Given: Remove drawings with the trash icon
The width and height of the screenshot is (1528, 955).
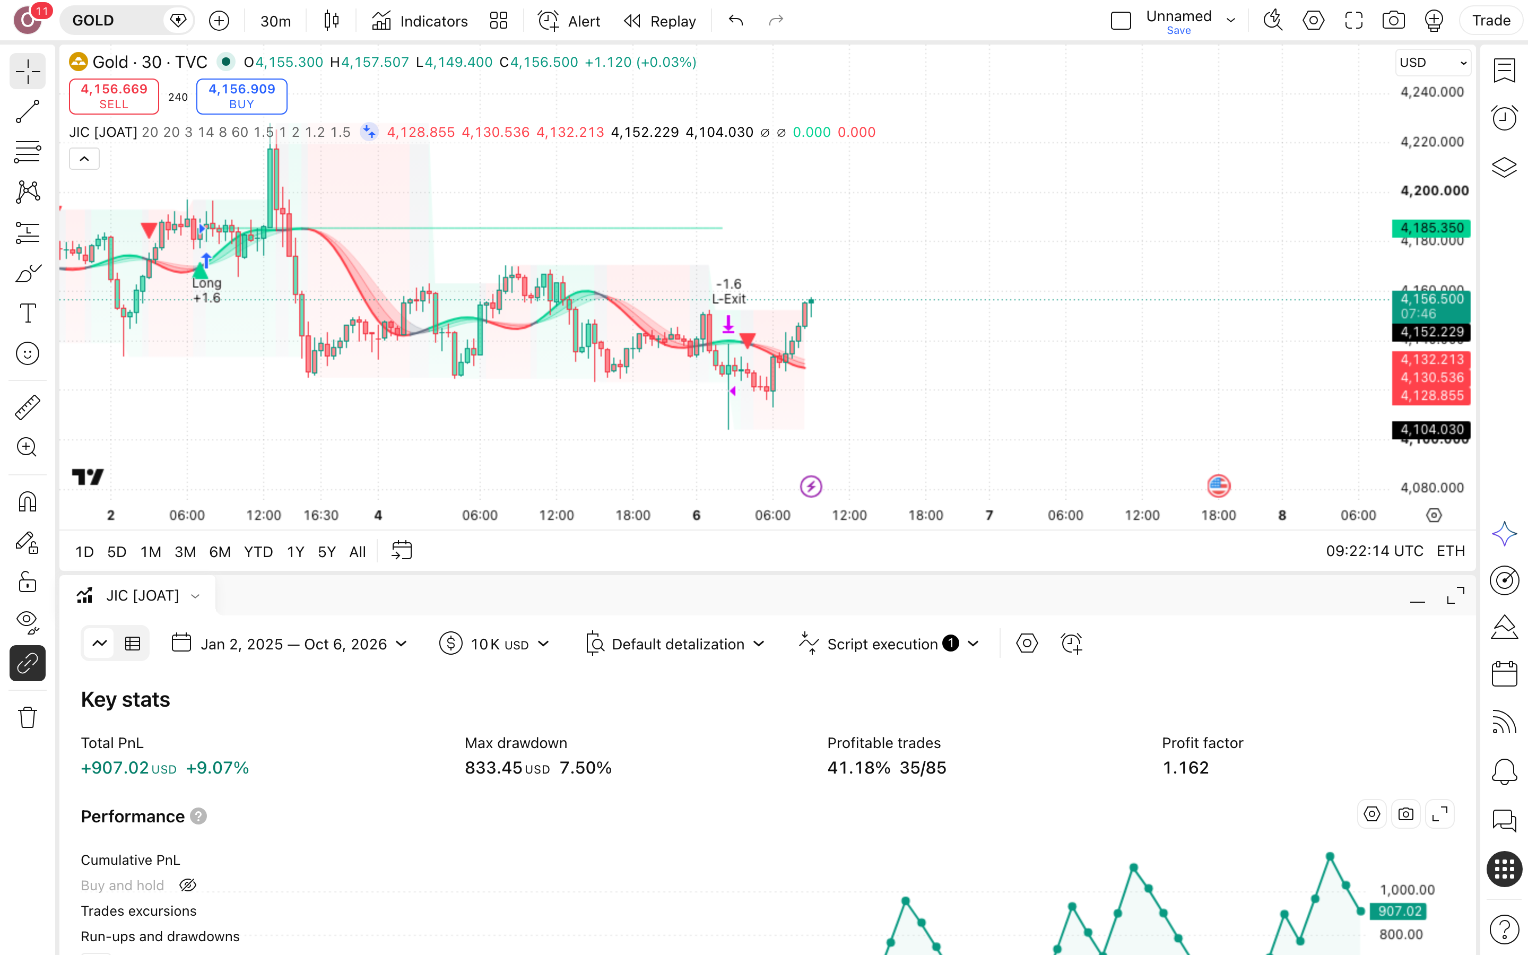Looking at the screenshot, I should click(27, 717).
